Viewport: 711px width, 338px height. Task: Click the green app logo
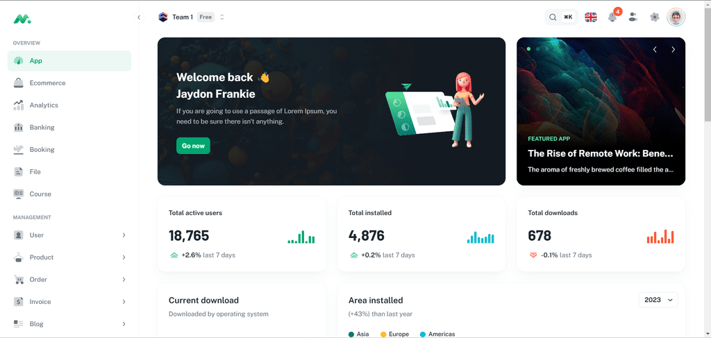(22, 19)
